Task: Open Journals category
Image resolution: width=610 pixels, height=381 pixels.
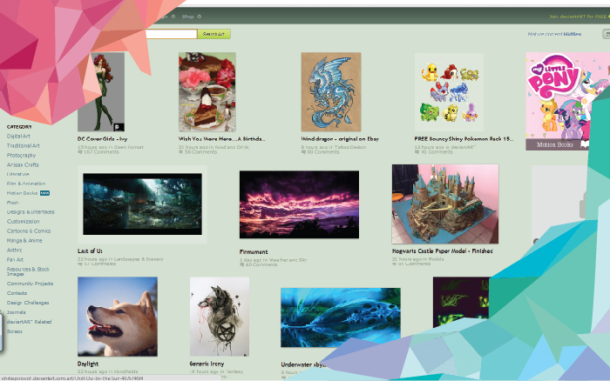Action: pos(16,312)
